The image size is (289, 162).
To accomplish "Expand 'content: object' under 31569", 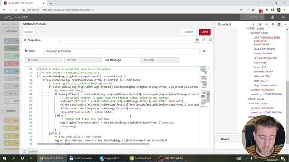I will pyautogui.click(x=250, y=103).
